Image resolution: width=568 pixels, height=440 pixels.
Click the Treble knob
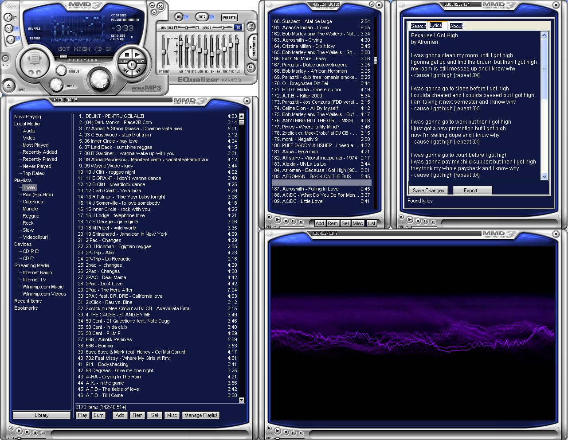(61, 70)
